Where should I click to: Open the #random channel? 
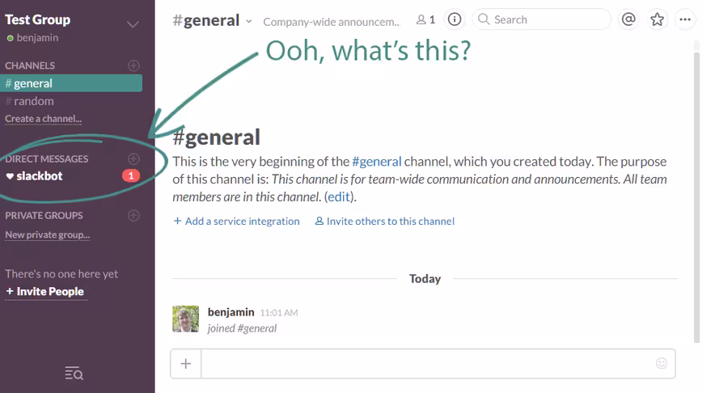(30, 101)
